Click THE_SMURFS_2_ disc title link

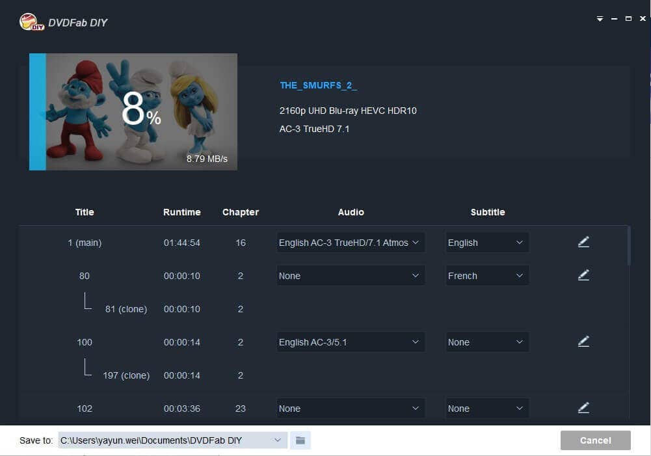[318, 86]
